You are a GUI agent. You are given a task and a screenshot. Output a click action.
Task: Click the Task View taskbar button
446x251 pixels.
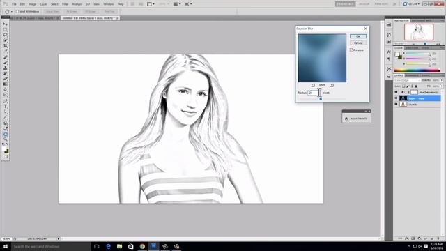[97, 246]
